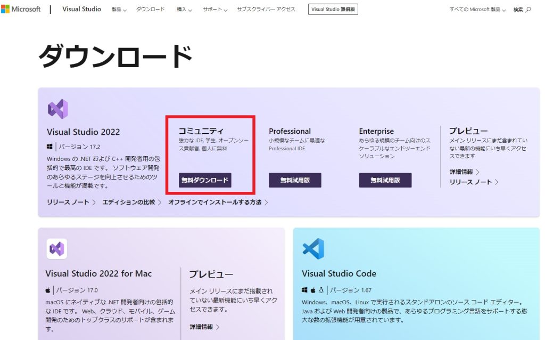Click the blue Visual Studio Code logo
The height and width of the screenshot is (340, 545).
[313, 249]
